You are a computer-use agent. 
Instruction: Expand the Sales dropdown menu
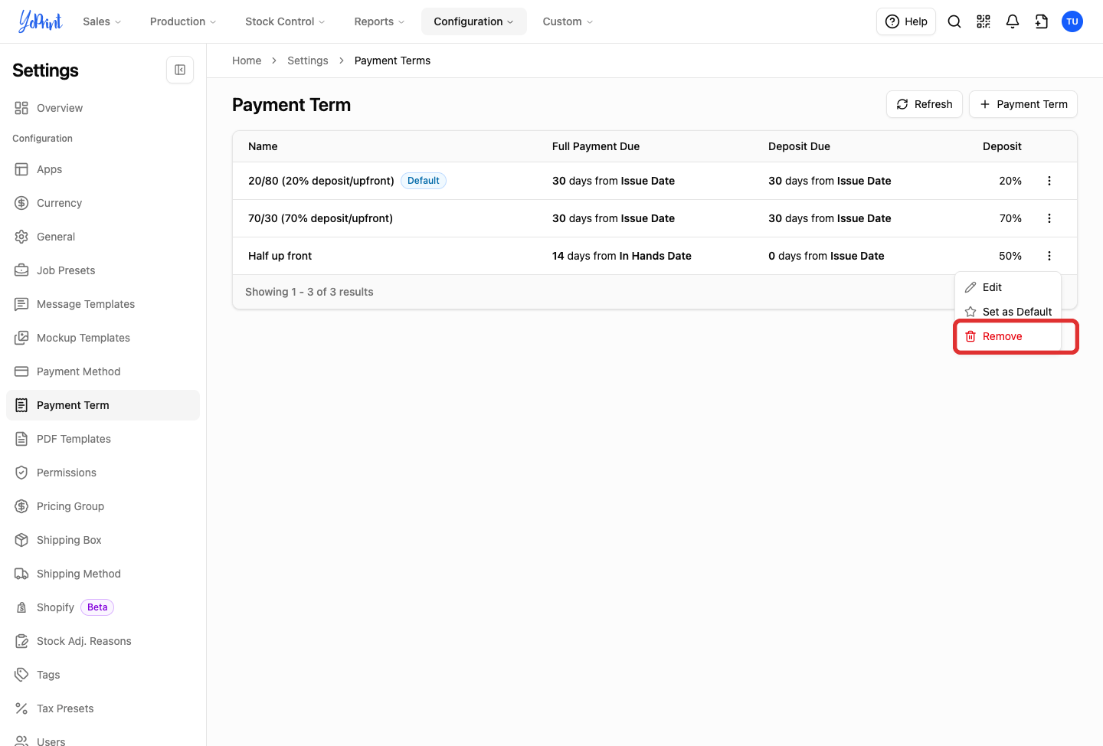coord(102,21)
